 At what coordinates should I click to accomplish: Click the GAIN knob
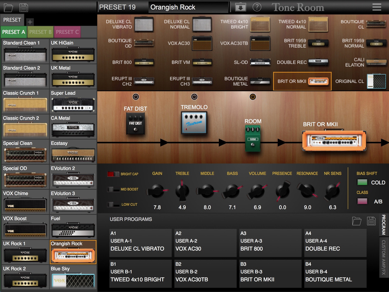click(157, 191)
